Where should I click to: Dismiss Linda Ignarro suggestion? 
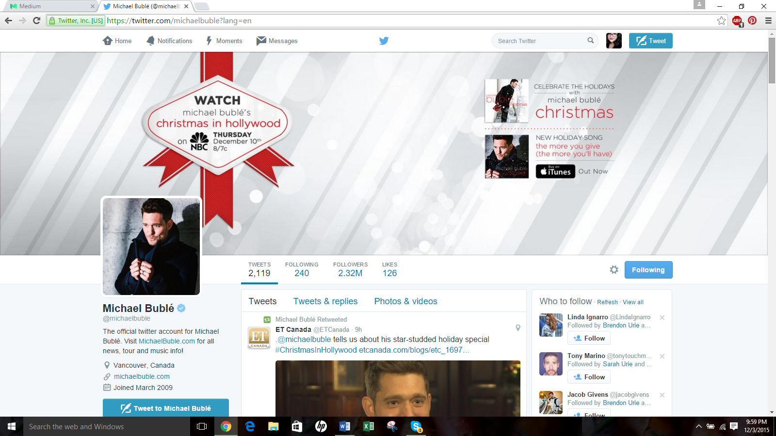(662, 317)
